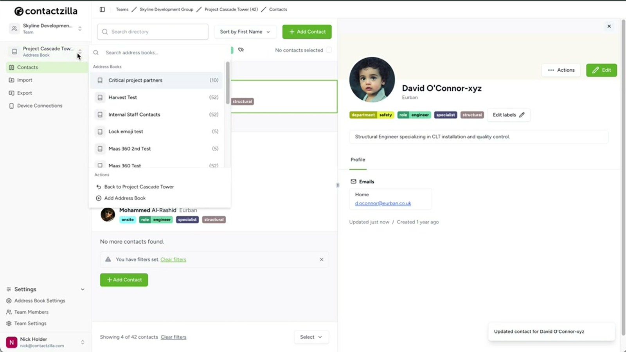Click the back arrow icon for Project Cascade Tower
This screenshot has height=352, width=626.
point(99,187)
